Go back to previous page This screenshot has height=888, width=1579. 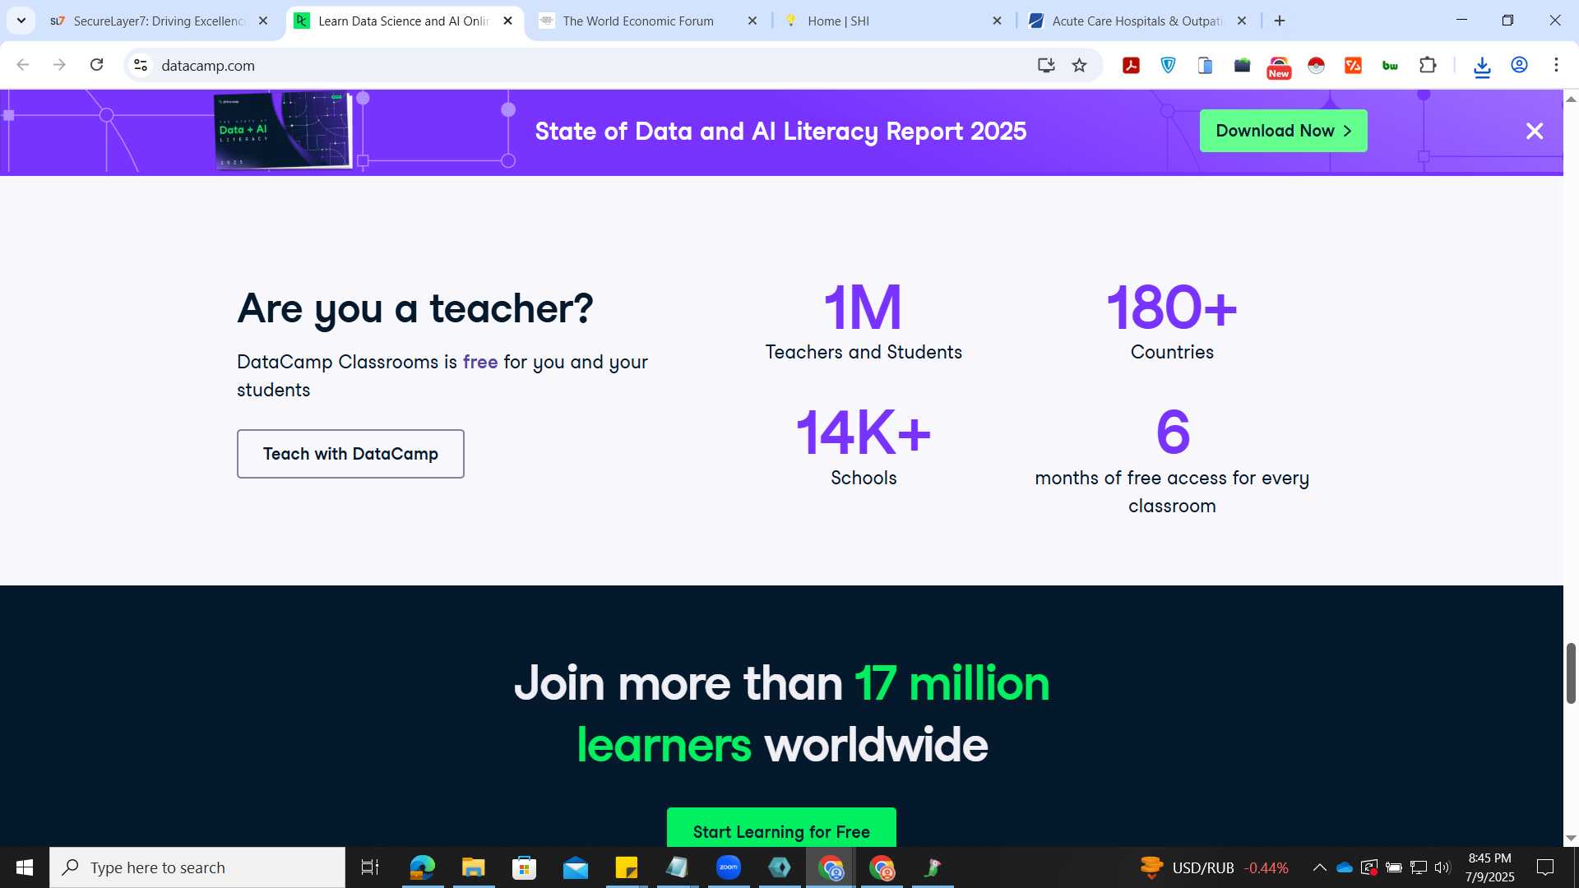23,65
